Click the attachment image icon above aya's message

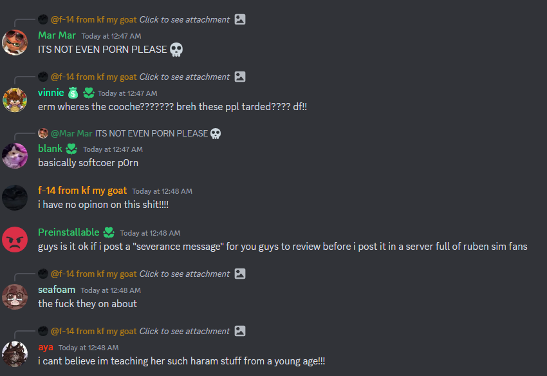[x=239, y=331]
